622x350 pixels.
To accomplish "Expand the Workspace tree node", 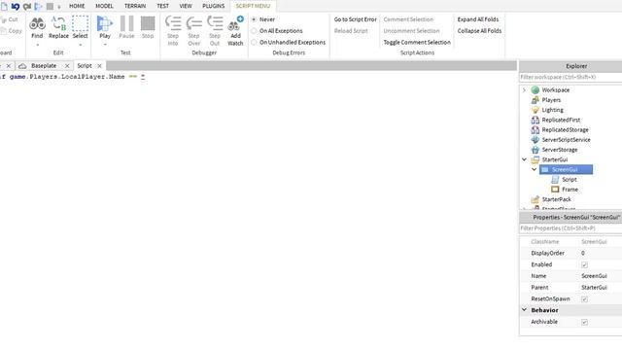I will click(524, 90).
